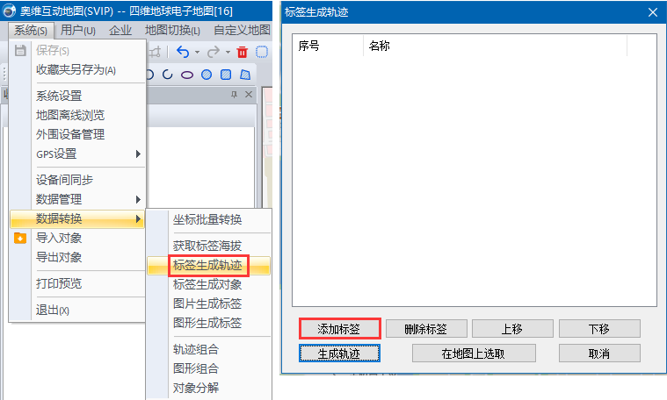Expand the 数据管理 submenu arrow
667x400 pixels.
coord(138,199)
